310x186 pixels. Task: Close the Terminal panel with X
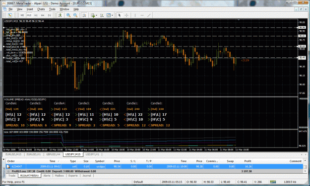[x=3, y=159]
